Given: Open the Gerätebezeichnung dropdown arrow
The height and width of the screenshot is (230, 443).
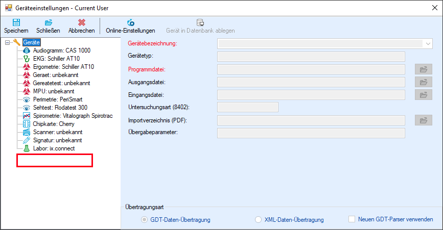Looking at the screenshot, I should (x=428, y=44).
